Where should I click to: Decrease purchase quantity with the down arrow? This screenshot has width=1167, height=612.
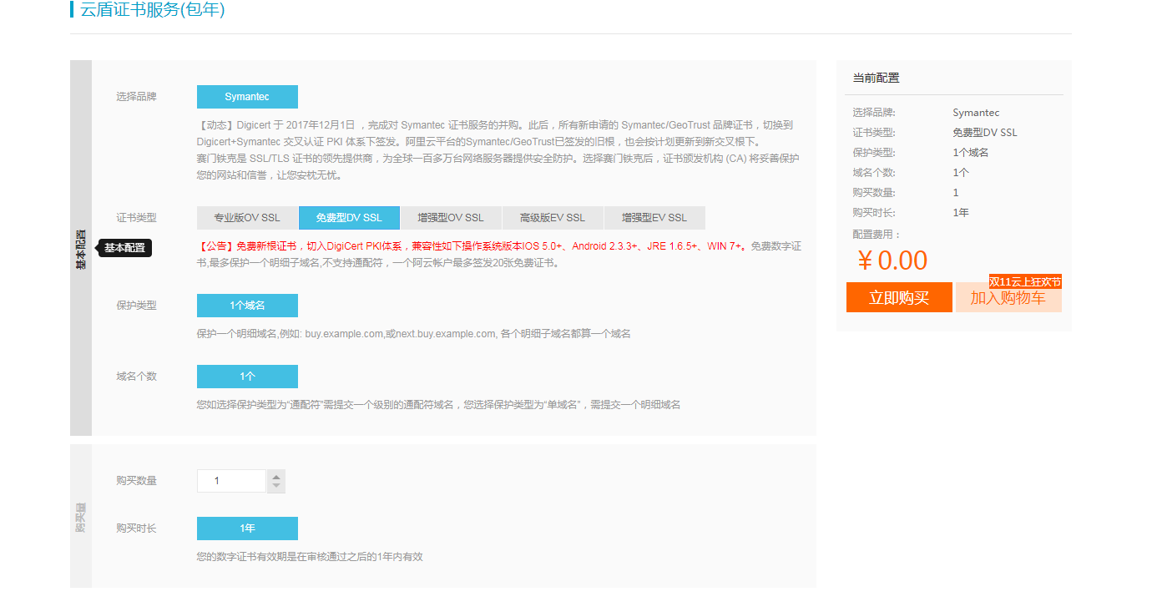(276, 487)
